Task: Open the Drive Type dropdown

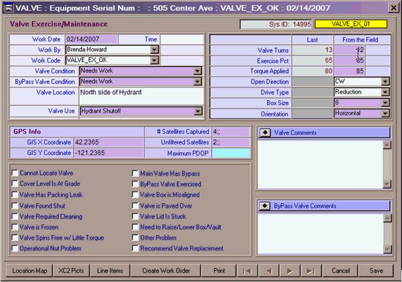Action: click(x=385, y=92)
